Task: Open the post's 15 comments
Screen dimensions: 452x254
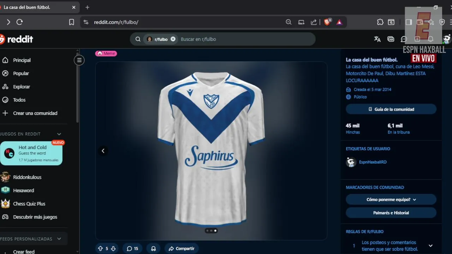Action: coord(132,249)
